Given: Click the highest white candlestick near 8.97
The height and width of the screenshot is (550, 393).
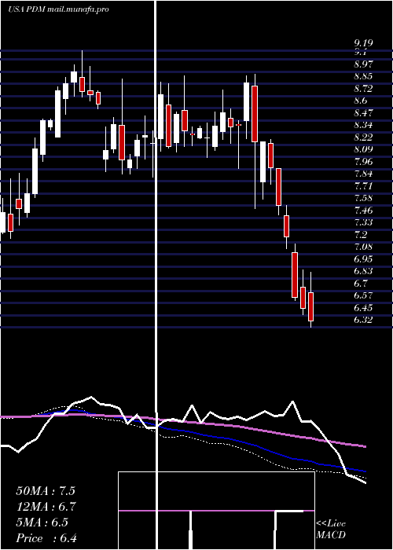Looking at the screenshot, I should click(74, 77).
